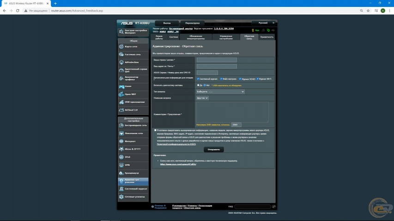This screenshot has width=394, height=221.
Task: Open the asus.com support CallUs link
Action: point(178,164)
